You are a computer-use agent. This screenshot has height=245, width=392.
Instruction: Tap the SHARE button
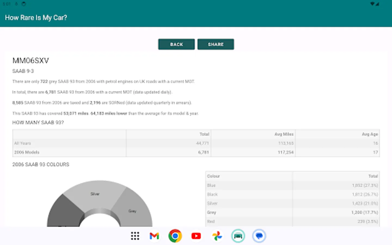click(216, 44)
